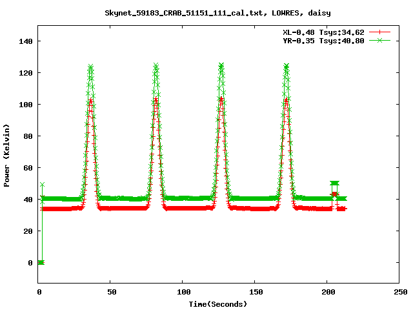Click the x-axis tick label 50
The height and width of the screenshot is (310, 413).
click(x=112, y=292)
